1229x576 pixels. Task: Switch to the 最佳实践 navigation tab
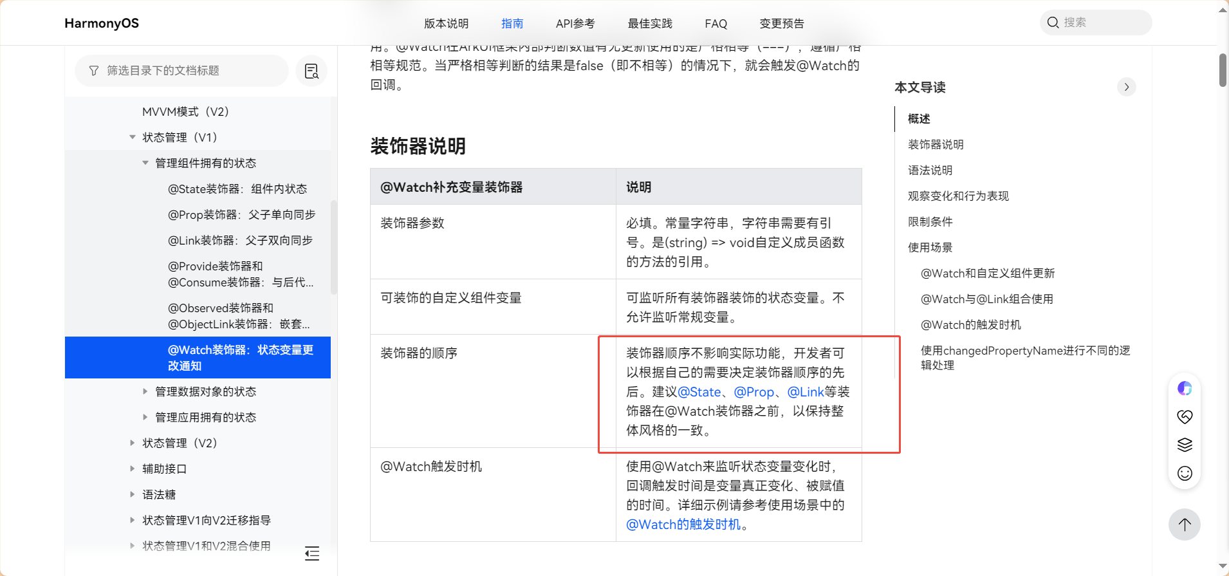click(650, 24)
